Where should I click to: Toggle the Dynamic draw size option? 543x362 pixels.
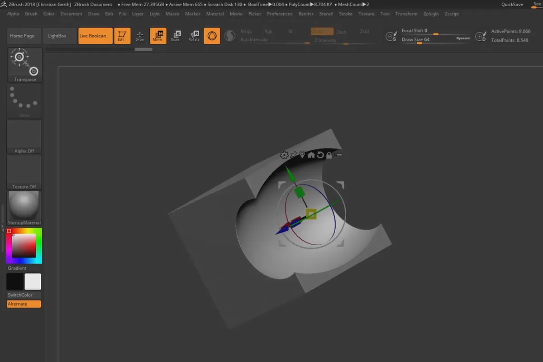coord(463,38)
